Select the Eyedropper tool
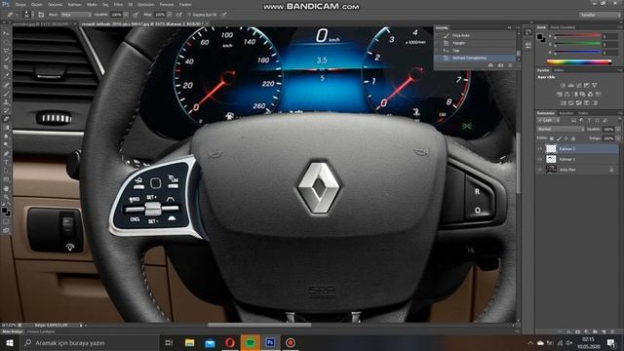Viewport: 624px width, 351px height. [6, 76]
